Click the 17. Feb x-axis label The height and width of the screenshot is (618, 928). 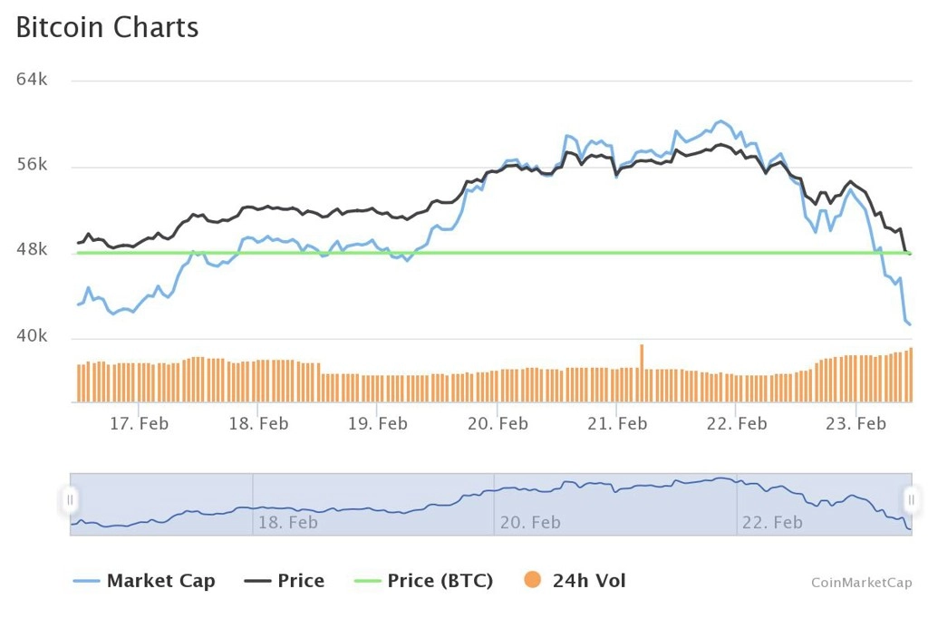pyautogui.click(x=139, y=424)
